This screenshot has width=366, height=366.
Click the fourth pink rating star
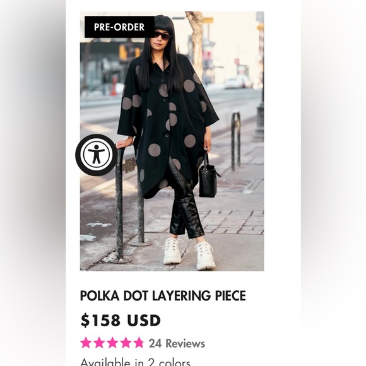pyautogui.click(x=126, y=343)
